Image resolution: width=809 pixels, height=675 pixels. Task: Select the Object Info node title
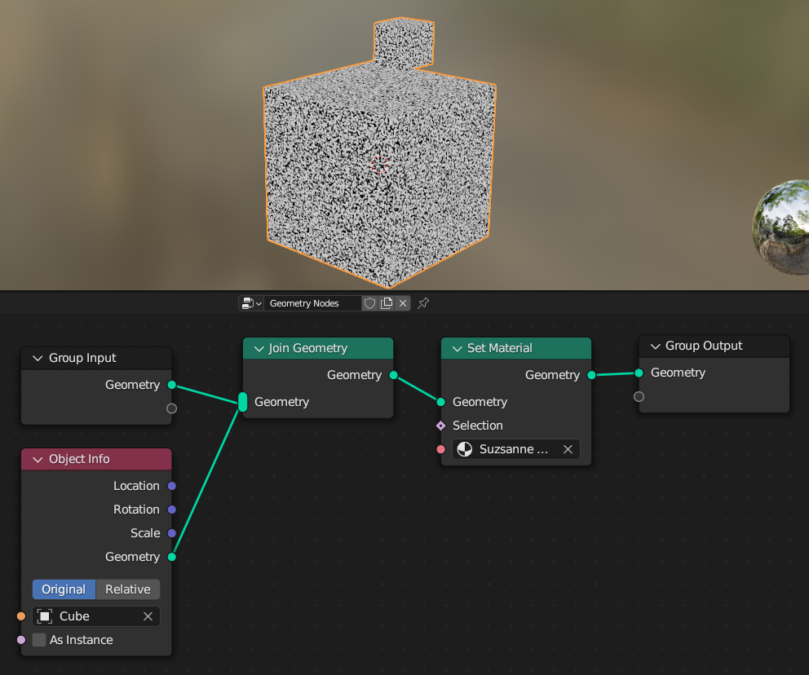coord(79,460)
